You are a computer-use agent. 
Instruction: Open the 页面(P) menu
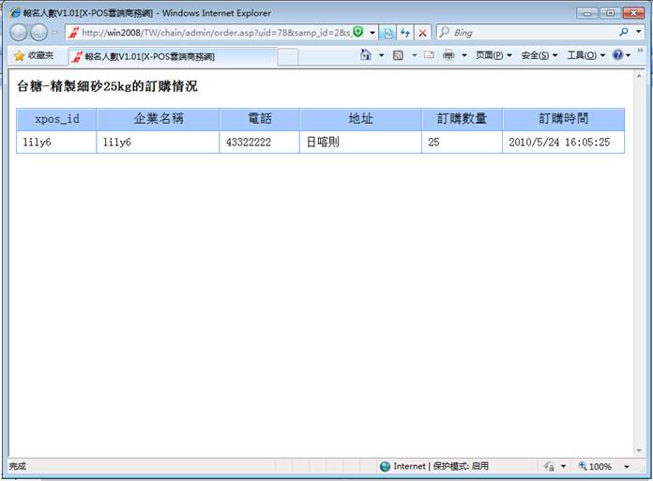pos(493,56)
